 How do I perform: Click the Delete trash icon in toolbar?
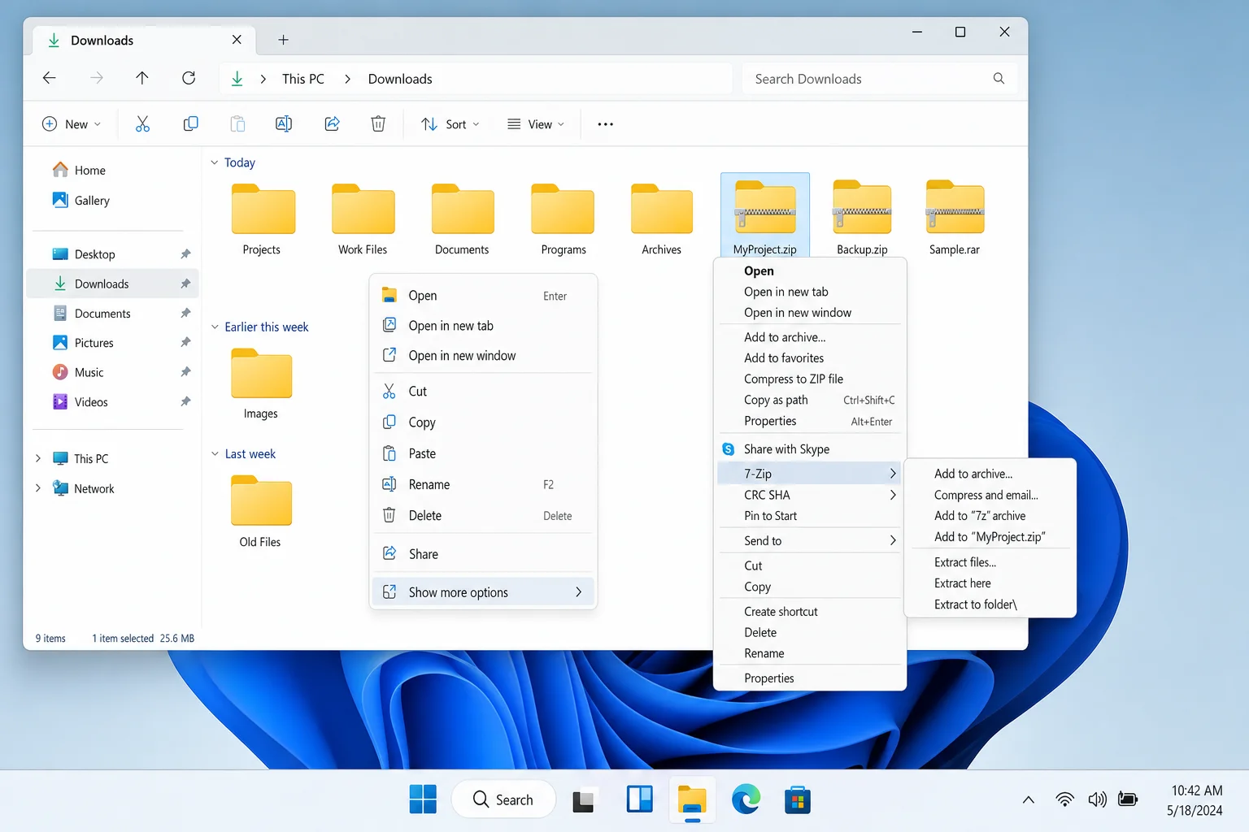coord(378,123)
